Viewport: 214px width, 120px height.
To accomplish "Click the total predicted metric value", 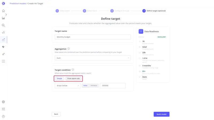I will point(144,47).
